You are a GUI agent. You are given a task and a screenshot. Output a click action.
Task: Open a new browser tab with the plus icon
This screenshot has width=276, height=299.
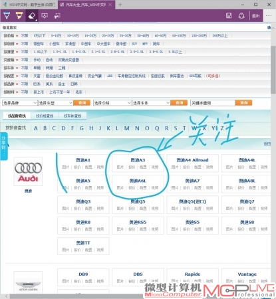[x=120, y=5]
